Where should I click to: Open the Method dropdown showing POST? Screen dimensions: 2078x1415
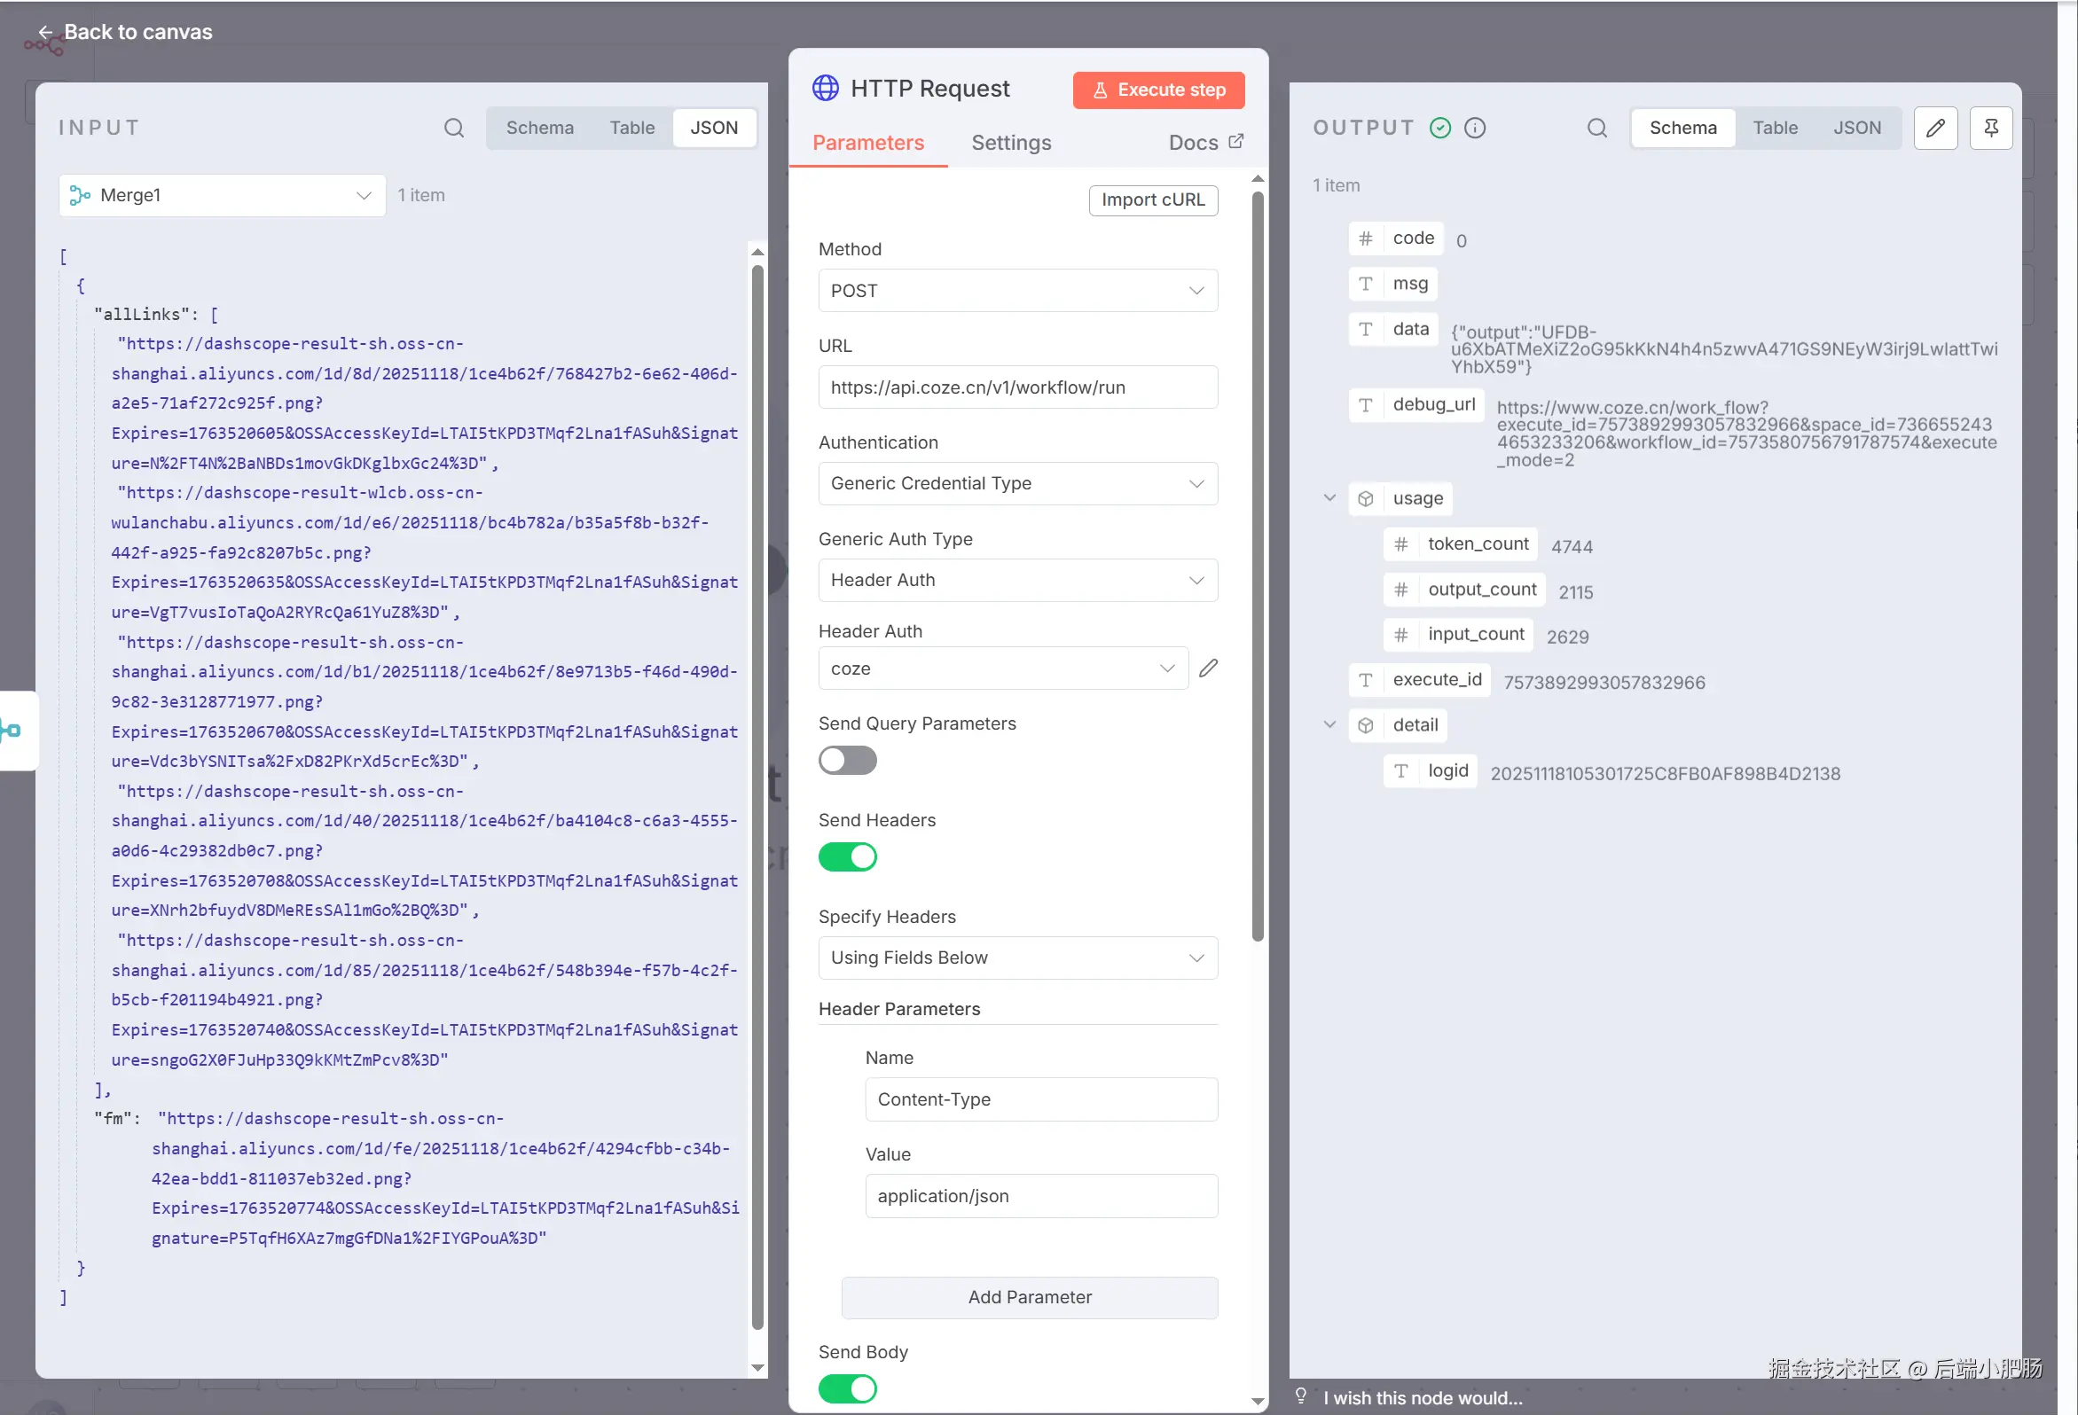click(x=1017, y=291)
